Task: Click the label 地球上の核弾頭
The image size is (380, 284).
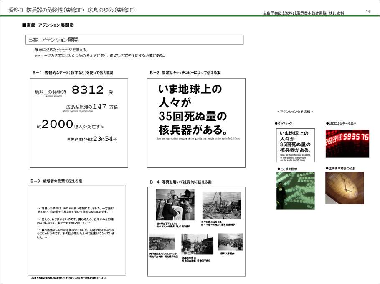Action: (51, 92)
